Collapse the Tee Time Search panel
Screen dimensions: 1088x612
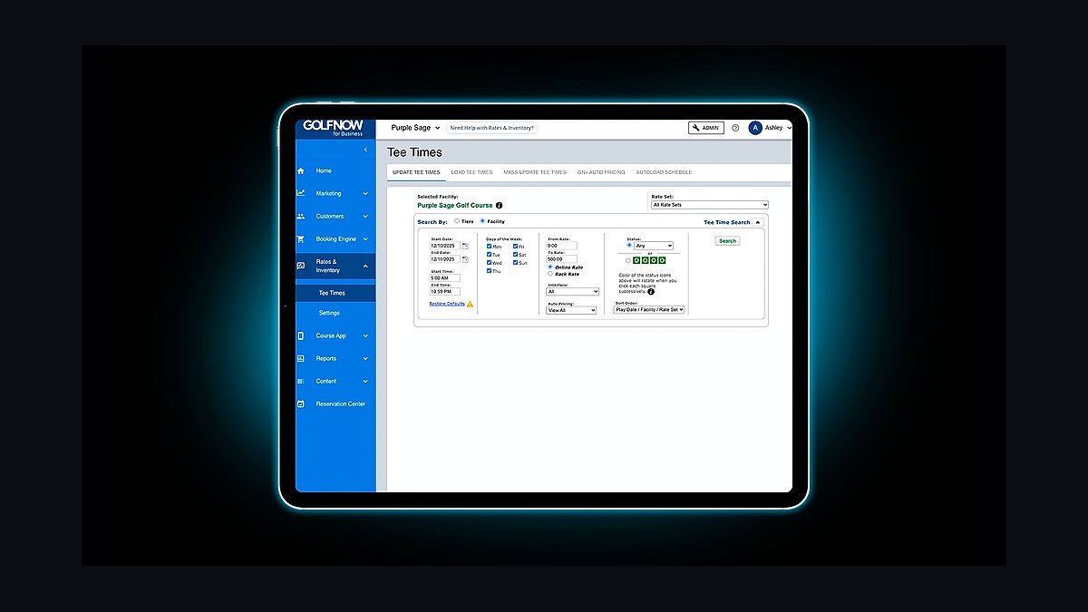click(x=758, y=222)
